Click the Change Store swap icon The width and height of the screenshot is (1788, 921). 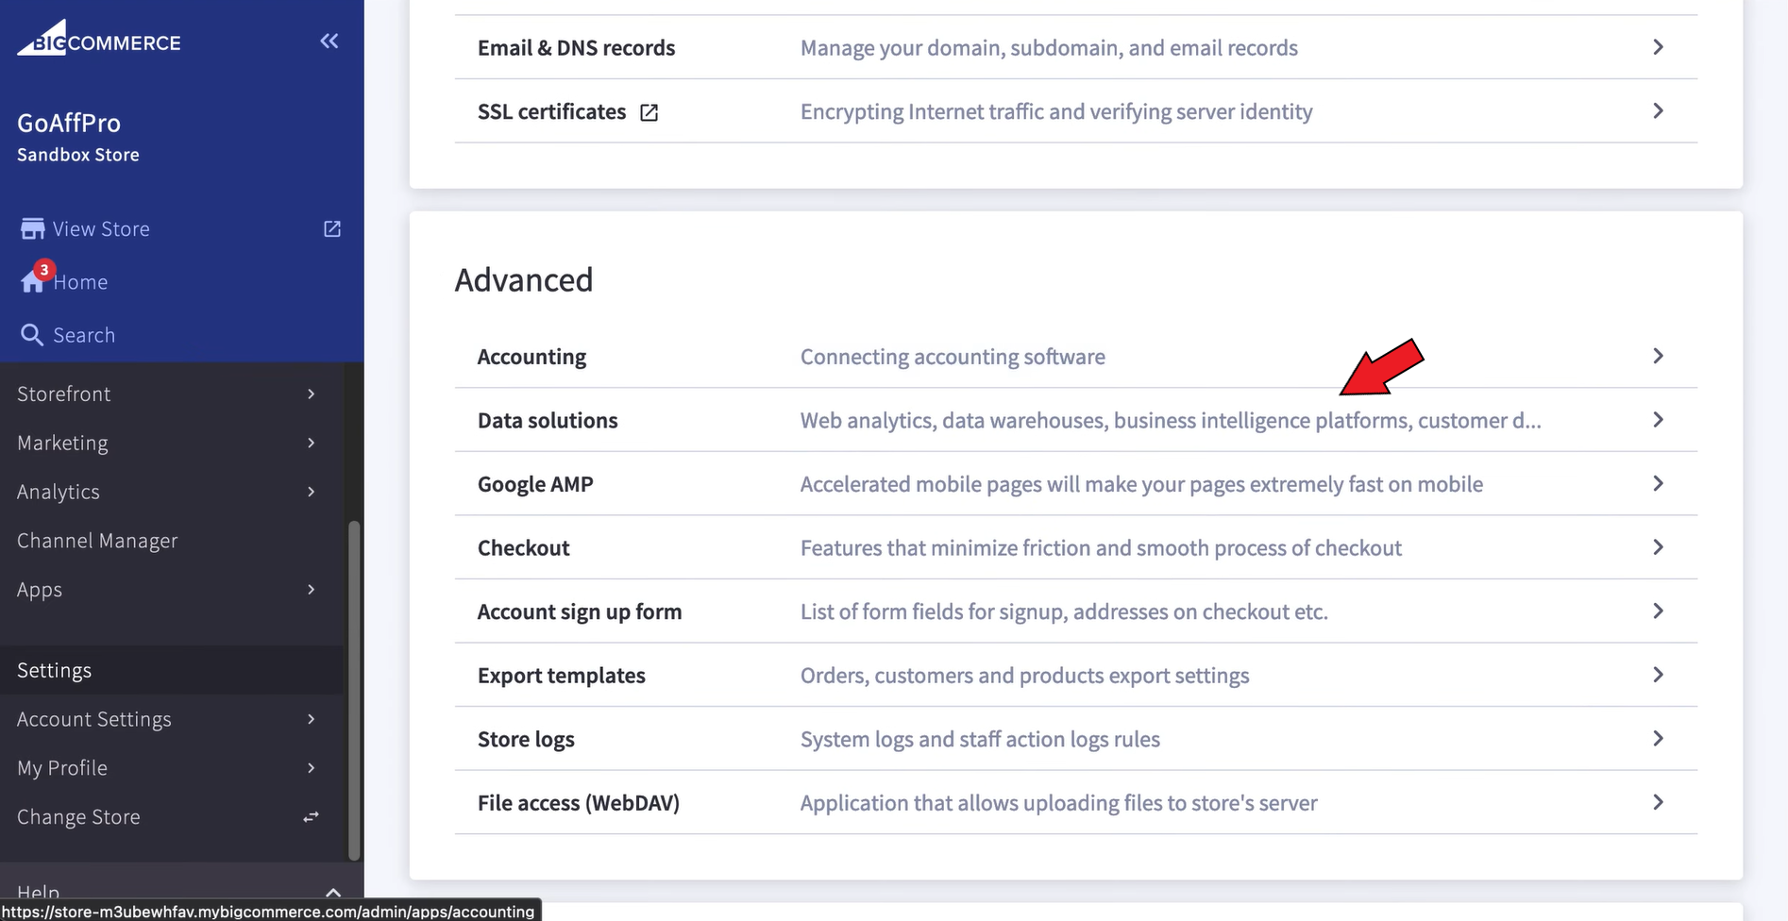(311, 817)
